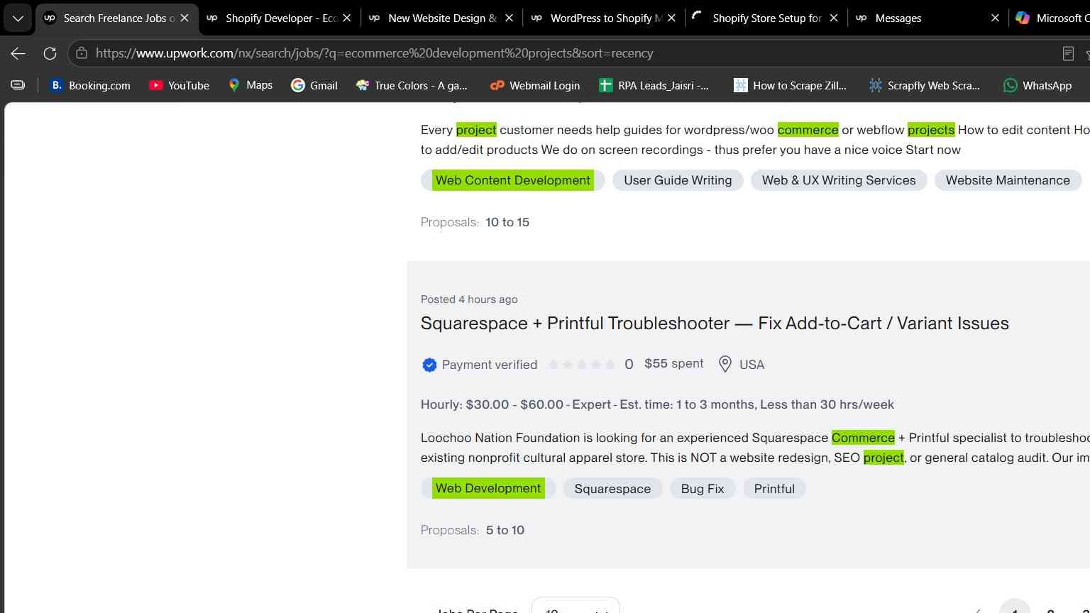
Task: Switch to the Shopify Developer tab
Action: coord(280,18)
